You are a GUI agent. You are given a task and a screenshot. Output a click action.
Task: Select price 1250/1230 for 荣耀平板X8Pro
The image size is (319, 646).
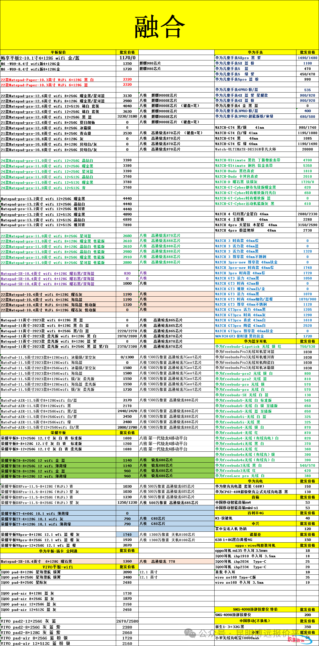point(127,502)
